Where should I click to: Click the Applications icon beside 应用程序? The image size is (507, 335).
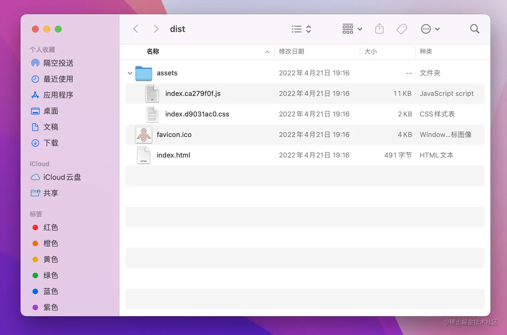coord(35,95)
